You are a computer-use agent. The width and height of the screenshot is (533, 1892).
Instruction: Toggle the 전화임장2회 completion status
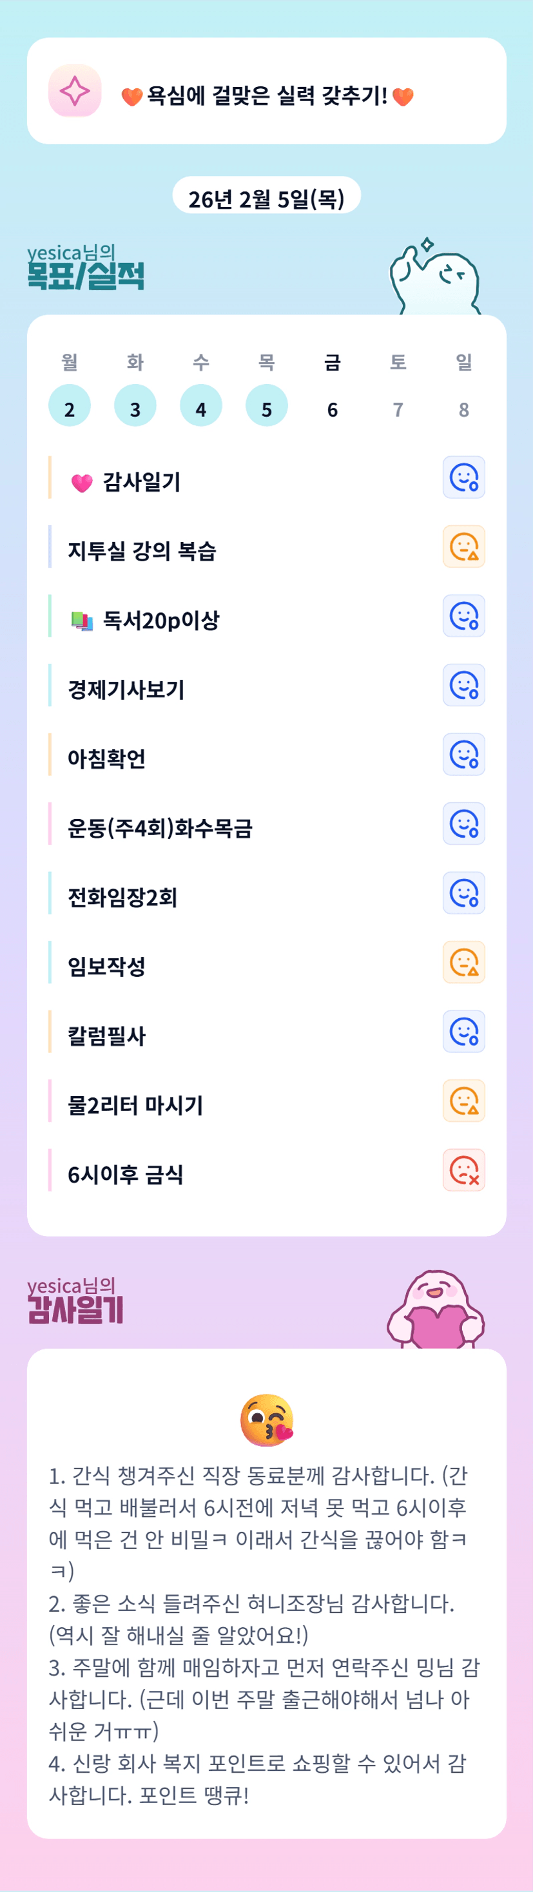pyautogui.click(x=463, y=893)
